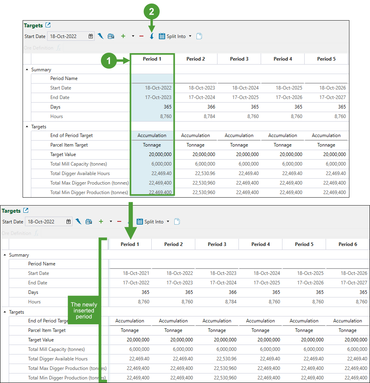Screen dimensions: 370x383
Task: Open calendar picker beside upper Start Date field
Action: click(91, 36)
